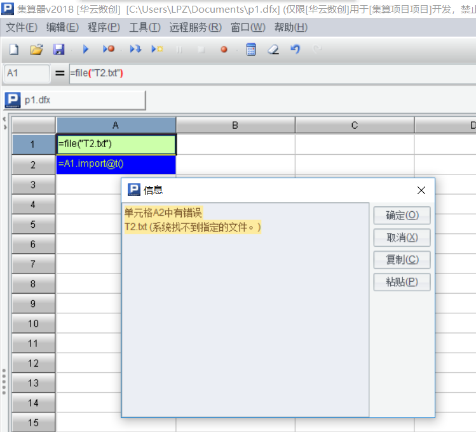
Task: Click the P icon in 信息 dialog title
Action: pos(134,190)
